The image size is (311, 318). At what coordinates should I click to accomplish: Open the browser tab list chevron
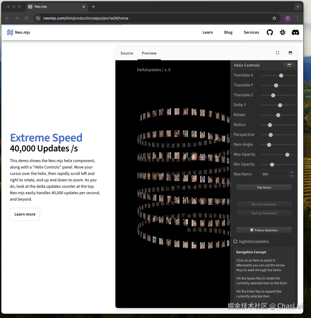pos(298,6)
